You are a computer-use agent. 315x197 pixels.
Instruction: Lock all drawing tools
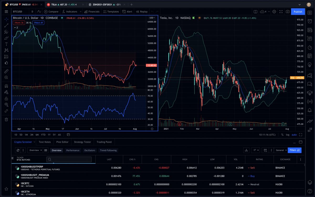[6, 98]
